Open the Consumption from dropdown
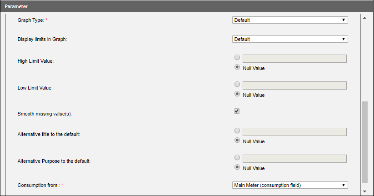374x196 pixels. [290, 185]
